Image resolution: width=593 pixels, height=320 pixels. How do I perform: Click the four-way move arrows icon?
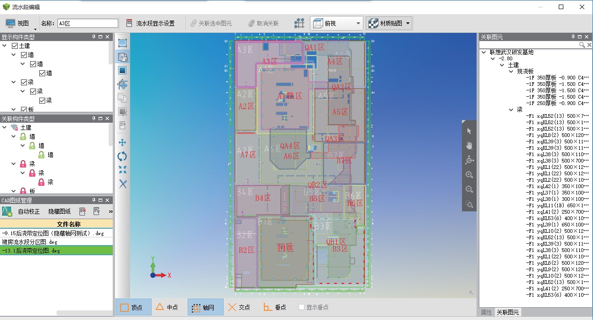(x=122, y=143)
